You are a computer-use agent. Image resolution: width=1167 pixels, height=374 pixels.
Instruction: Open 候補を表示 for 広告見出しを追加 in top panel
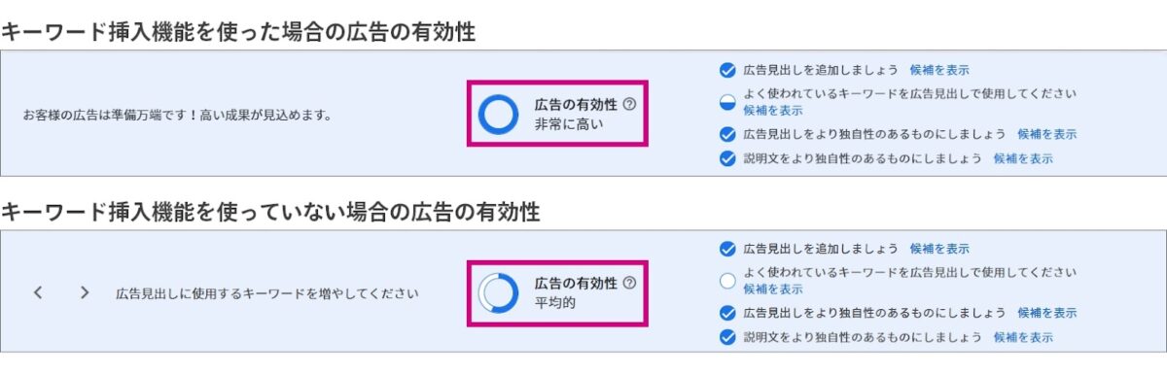click(939, 70)
